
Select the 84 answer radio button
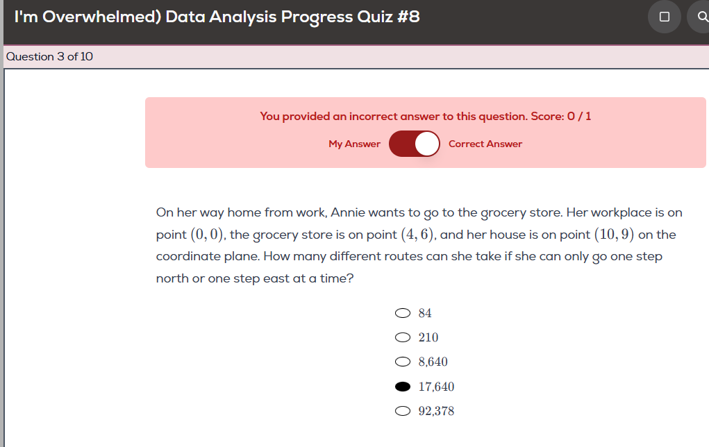tap(402, 313)
